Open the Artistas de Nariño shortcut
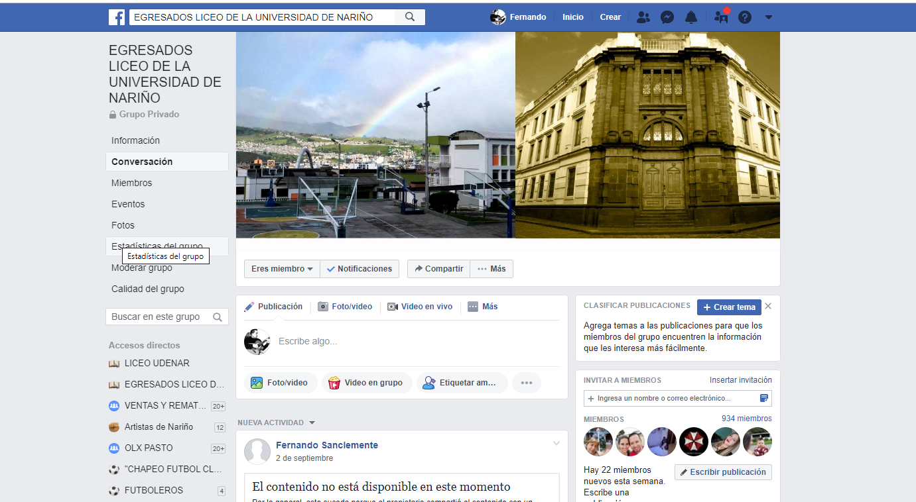916x502 pixels. pos(159,427)
